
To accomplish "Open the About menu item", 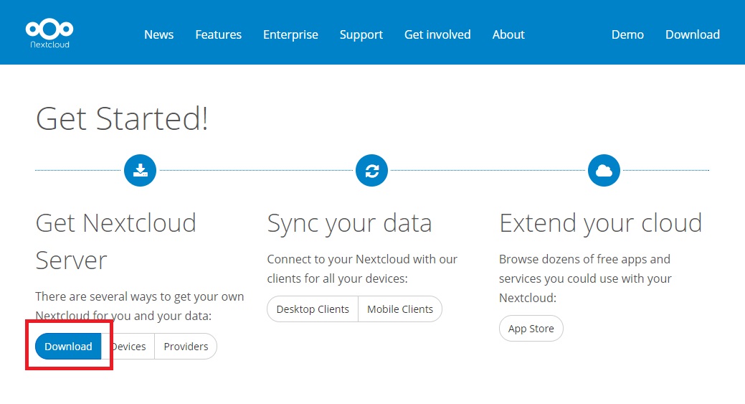I will 508,34.
